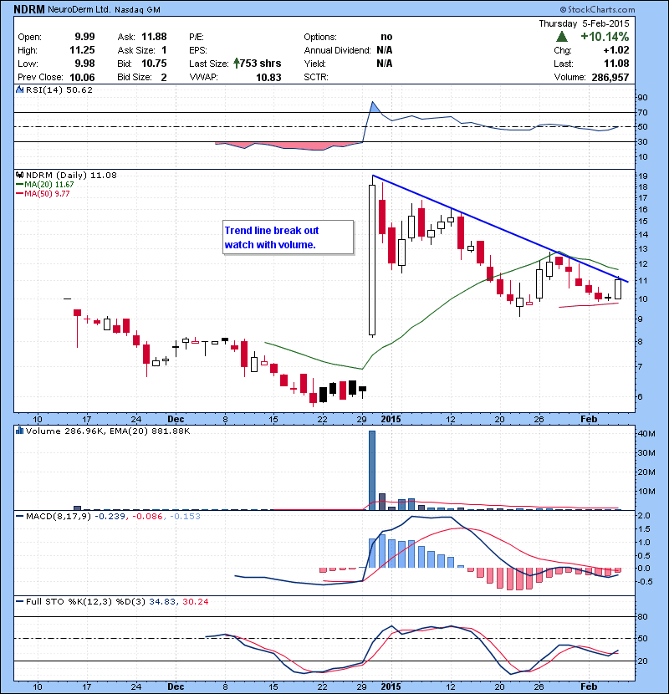
Task: Click the Feb label at bottom time axis
Action: [x=590, y=686]
